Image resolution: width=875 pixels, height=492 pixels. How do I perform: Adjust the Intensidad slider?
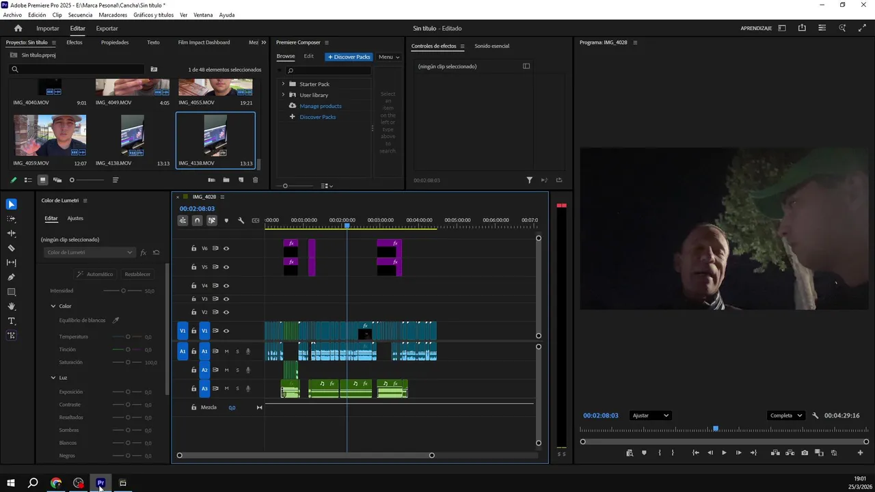click(x=123, y=291)
